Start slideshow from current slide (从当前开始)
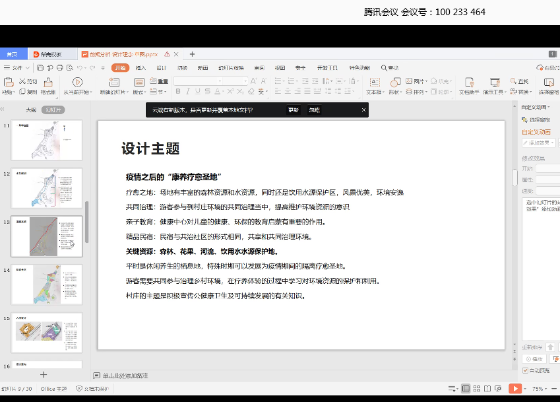 click(77, 83)
